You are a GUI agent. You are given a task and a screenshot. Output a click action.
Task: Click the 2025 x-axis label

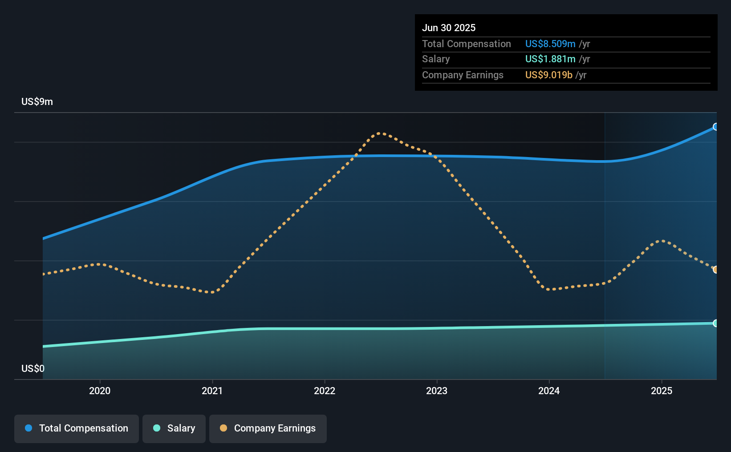coord(662,391)
